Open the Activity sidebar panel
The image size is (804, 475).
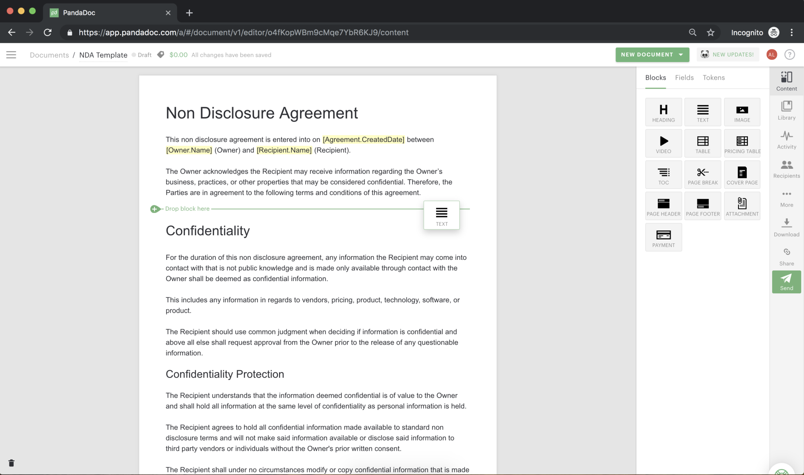point(786,139)
